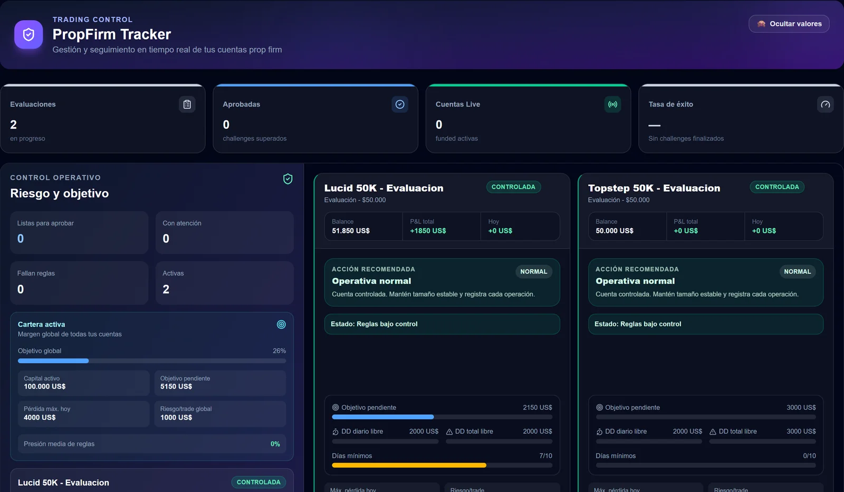Click CONTROLADA badge on Topstep 50K card header
Viewport: 844px width, 492px height.
pyautogui.click(x=777, y=187)
